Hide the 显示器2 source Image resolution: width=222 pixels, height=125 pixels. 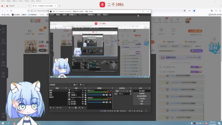point(83,104)
